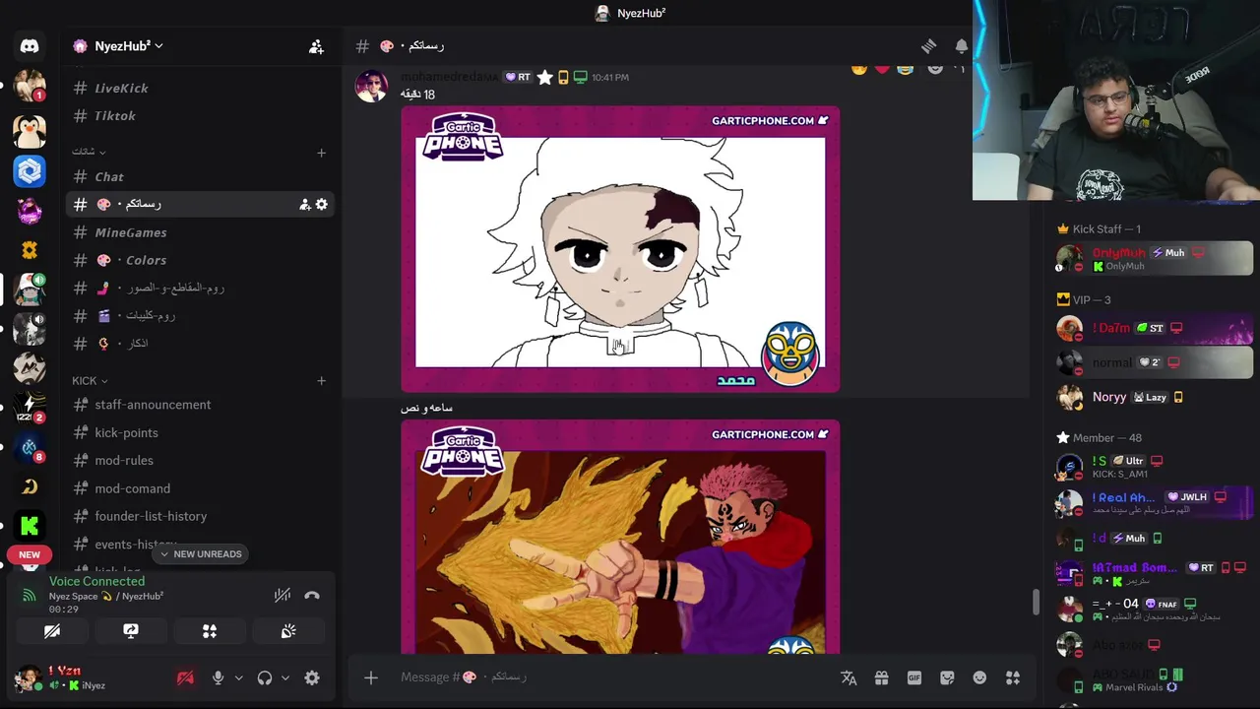
Task: Open emoji picker
Action: click(979, 677)
